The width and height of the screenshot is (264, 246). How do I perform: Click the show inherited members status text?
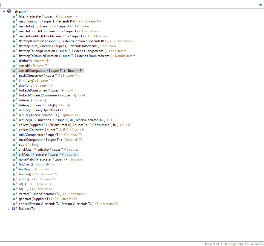coord(234,244)
